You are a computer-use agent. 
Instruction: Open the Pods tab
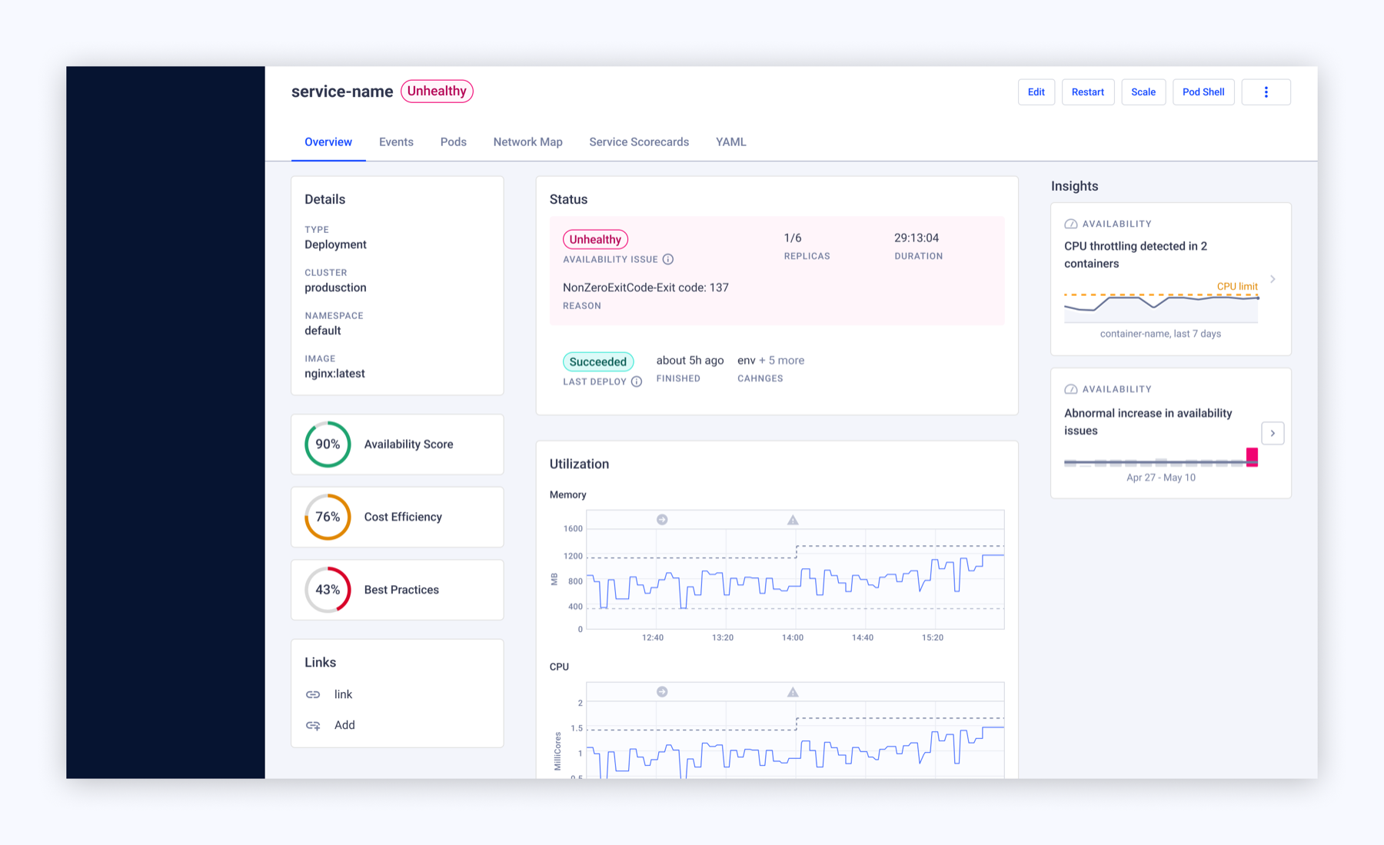point(454,142)
